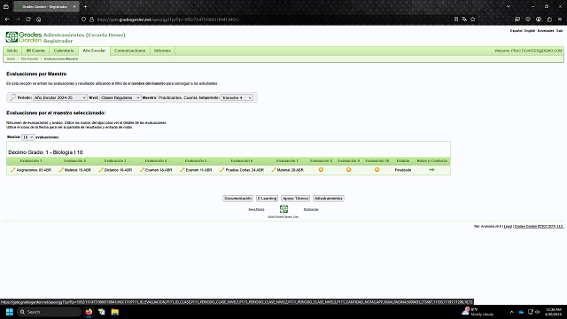The width and height of the screenshot is (567, 319).
Task: Select the Año Escolar menu tab
Action: [x=94, y=51]
